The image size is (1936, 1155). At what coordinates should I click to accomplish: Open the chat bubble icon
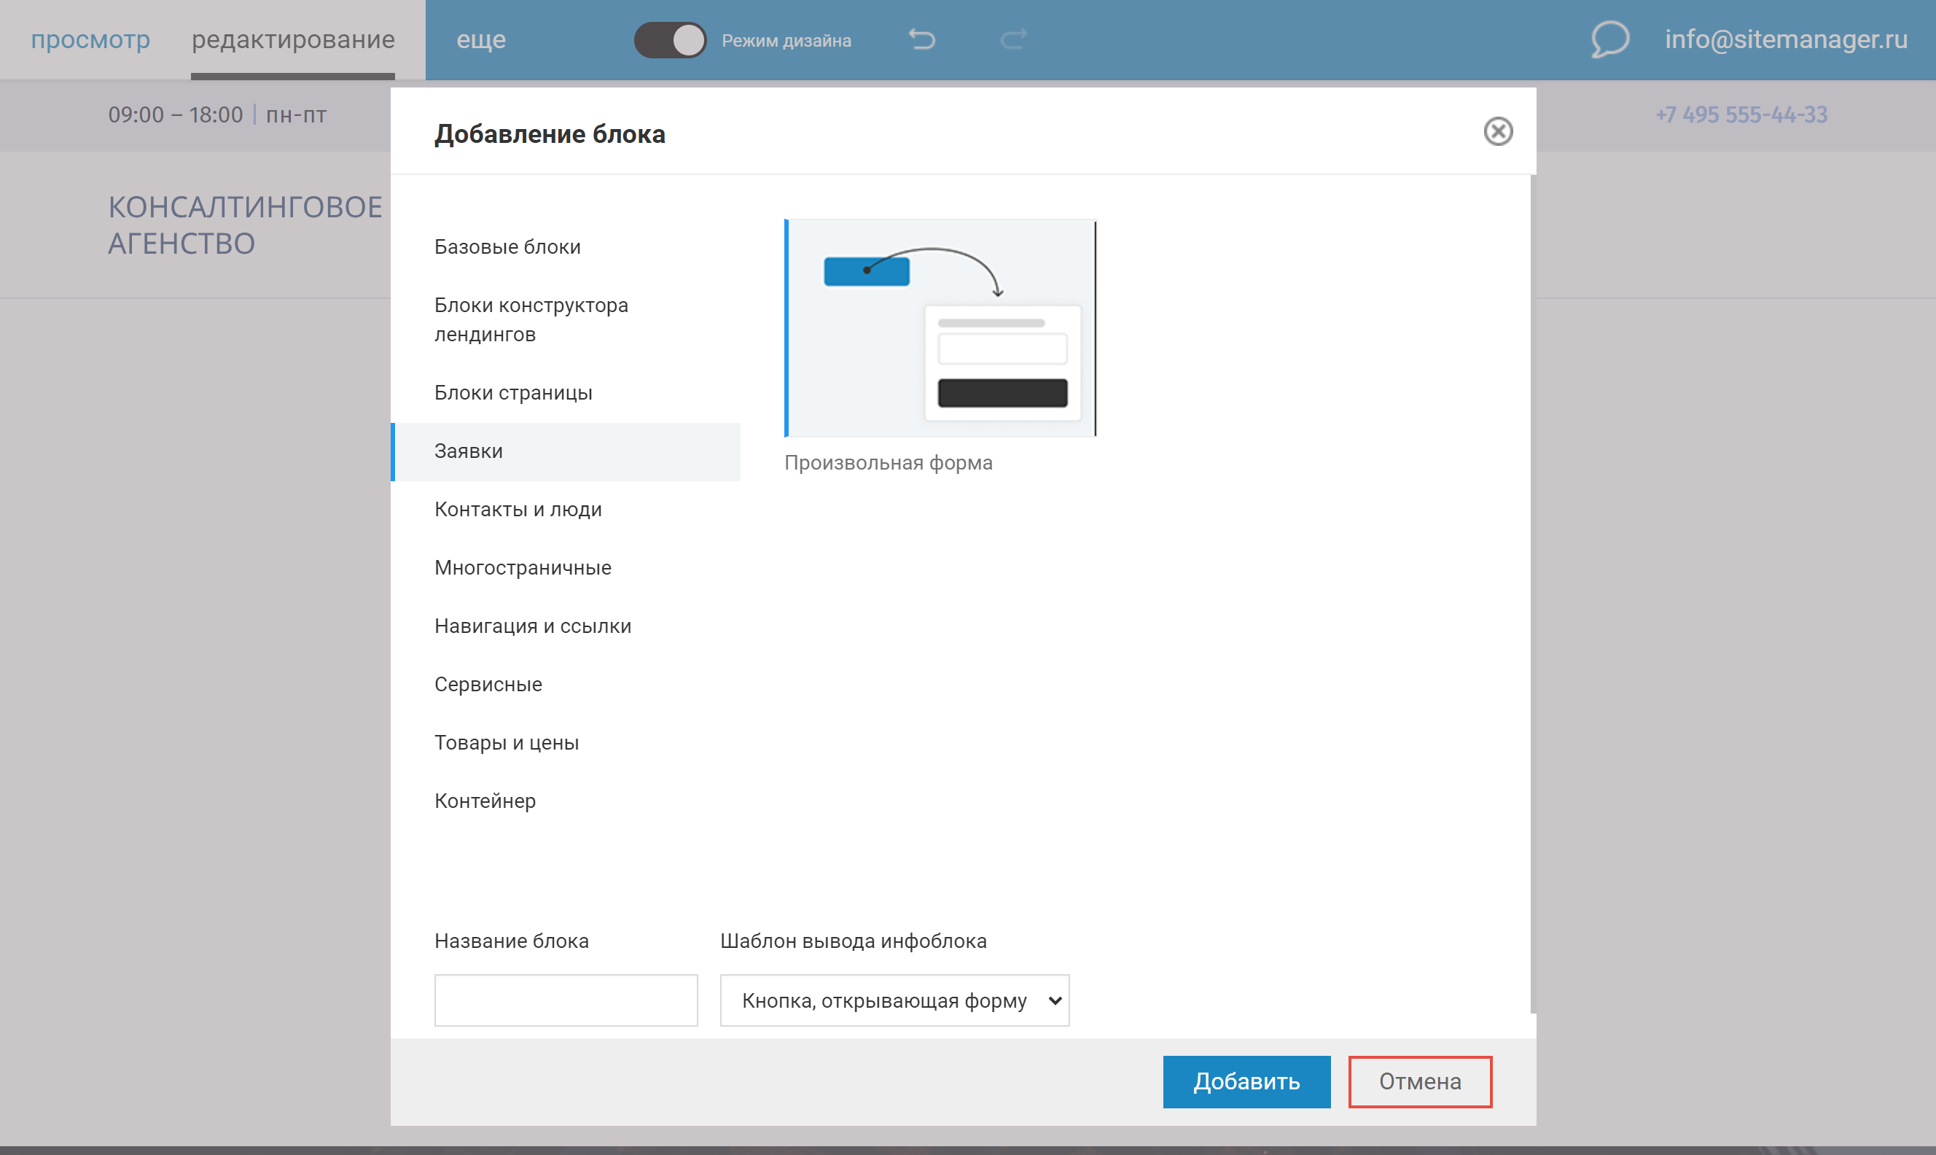click(x=1609, y=39)
